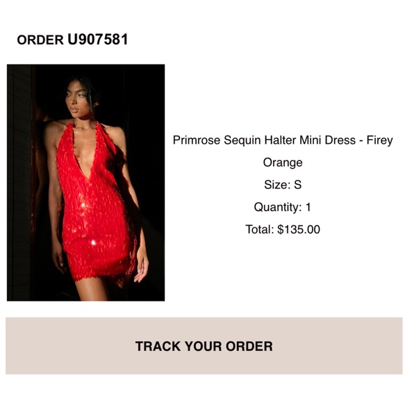Click the size value S

tap(297, 185)
